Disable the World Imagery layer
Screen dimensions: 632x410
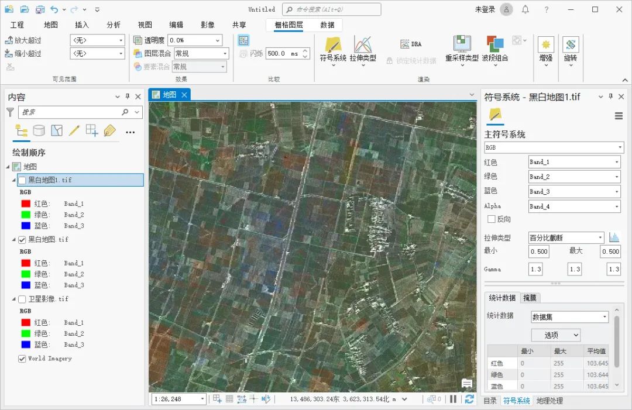(22, 359)
